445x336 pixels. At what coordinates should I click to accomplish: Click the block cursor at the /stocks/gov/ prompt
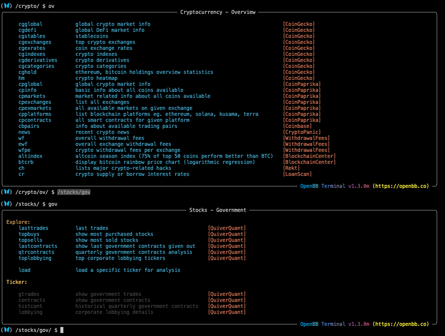tap(62, 330)
